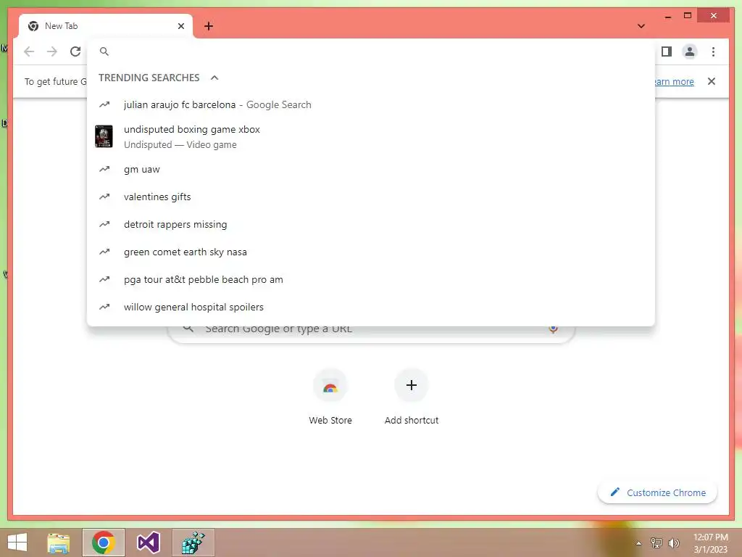Reload the page with the refresh icon
742x557 pixels.
click(75, 51)
